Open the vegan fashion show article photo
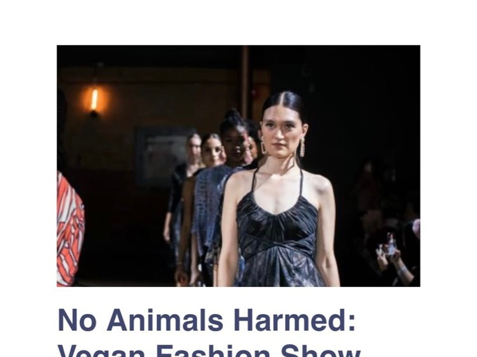Viewport: 477px width, 357px height. 238,166
